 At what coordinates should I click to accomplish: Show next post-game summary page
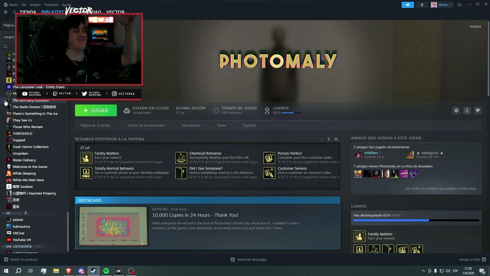pyautogui.click(x=328, y=139)
